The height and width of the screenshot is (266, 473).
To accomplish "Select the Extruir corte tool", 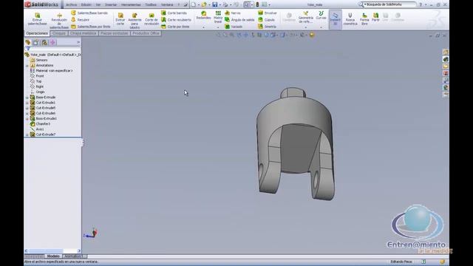I will coord(120,19).
